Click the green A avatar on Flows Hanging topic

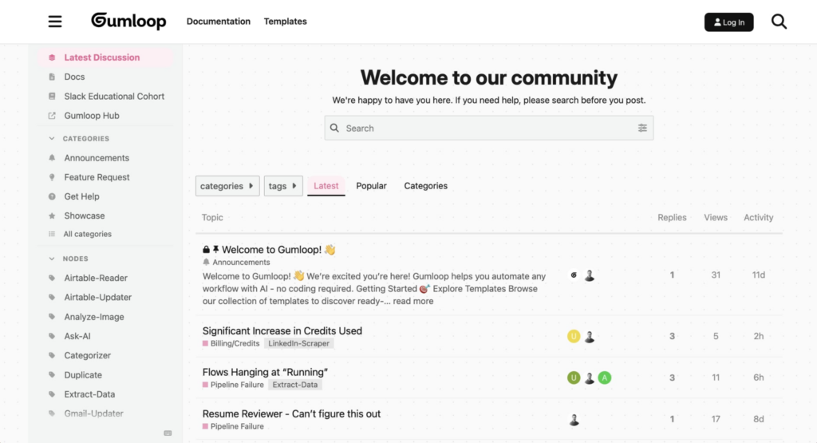point(605,378)
